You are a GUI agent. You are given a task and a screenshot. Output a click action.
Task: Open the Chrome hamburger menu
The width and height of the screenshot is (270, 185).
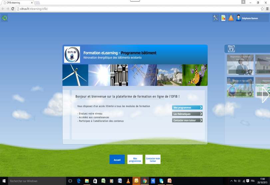tap(267, 9)
